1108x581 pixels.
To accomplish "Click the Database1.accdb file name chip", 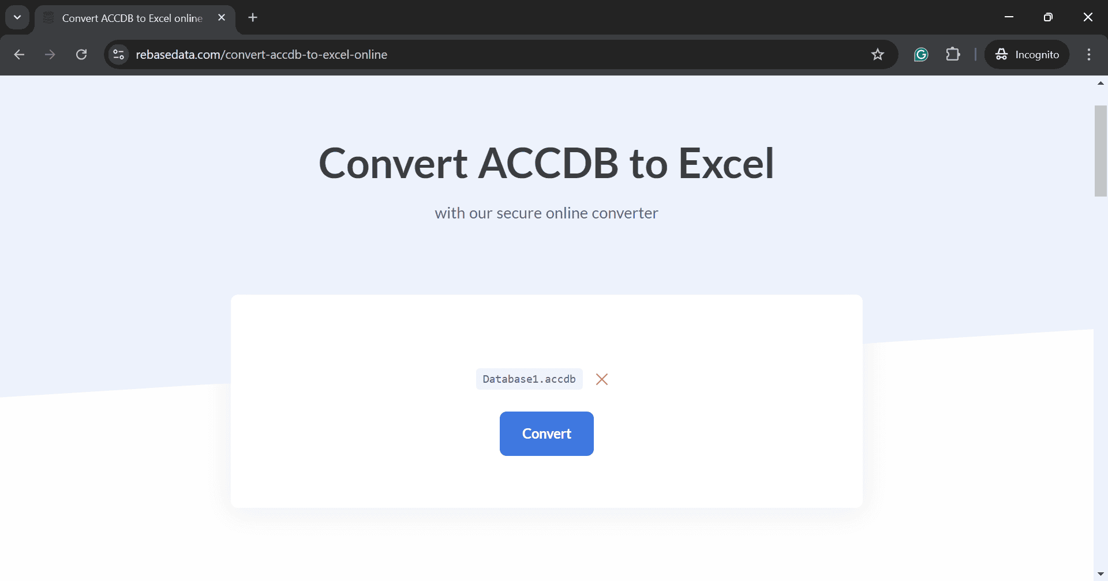I will pyautogui.click(x=529, y=379).
